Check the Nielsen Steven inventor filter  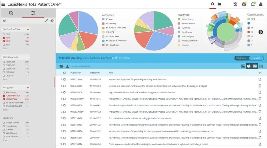(x=4, y=123)
